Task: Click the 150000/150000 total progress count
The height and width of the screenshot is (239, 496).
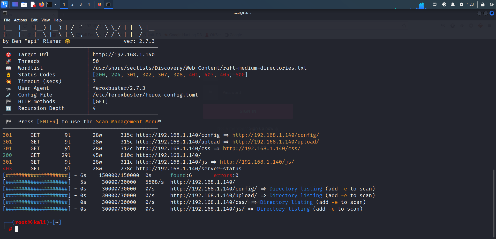Action: [119, 175]
